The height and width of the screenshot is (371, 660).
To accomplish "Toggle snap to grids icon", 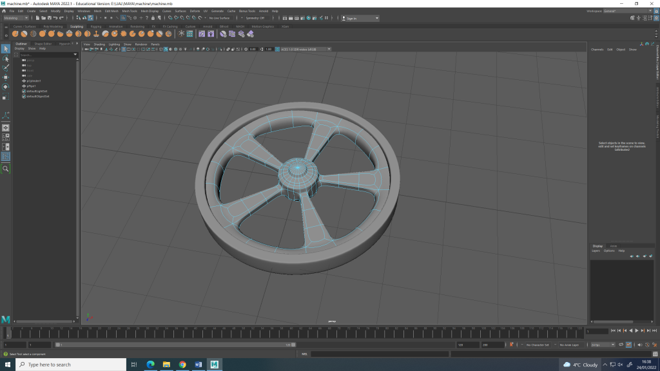I will tap(170, 18).
